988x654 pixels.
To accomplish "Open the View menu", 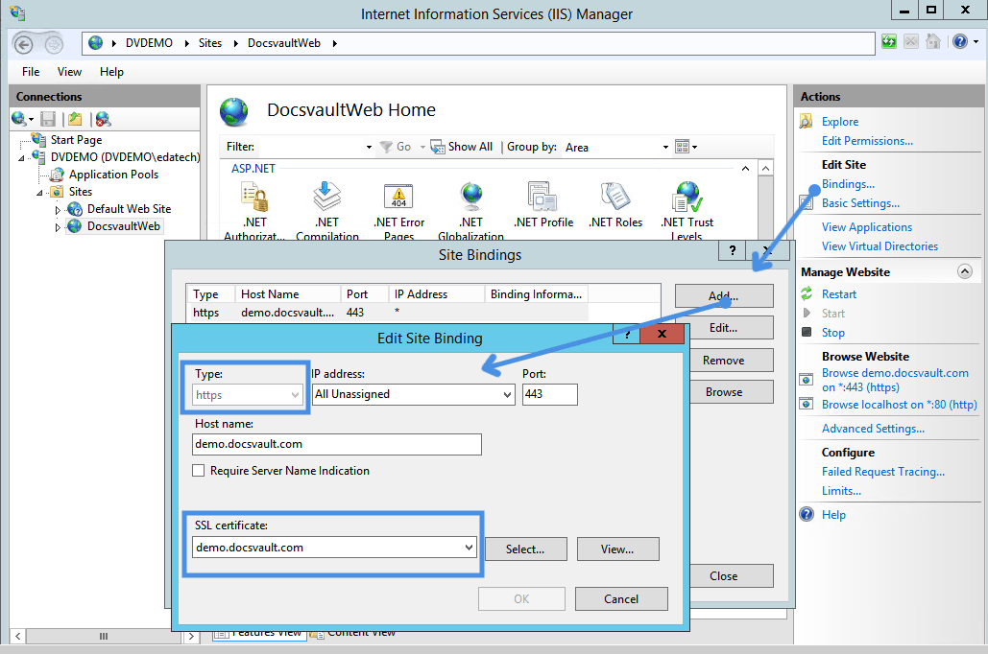I will pos(69,72).
